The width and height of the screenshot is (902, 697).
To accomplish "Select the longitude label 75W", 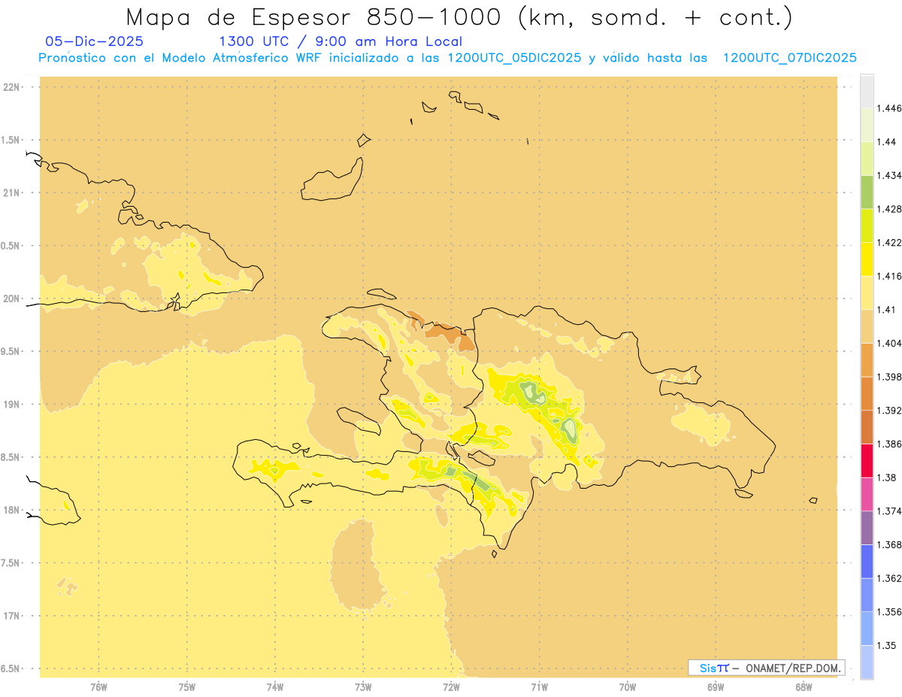I will pyautogui.click(x=187, y=687).
